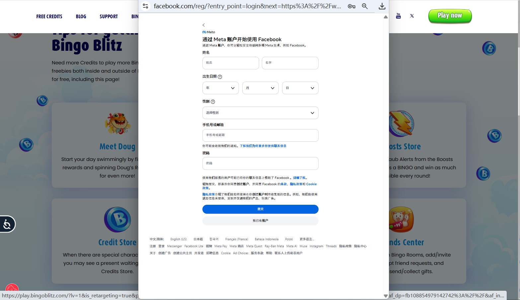The height and width of the screenshot is (300, 520).
Task: Click the 手机号或邮箱 input field
Action: coord(260,135)
